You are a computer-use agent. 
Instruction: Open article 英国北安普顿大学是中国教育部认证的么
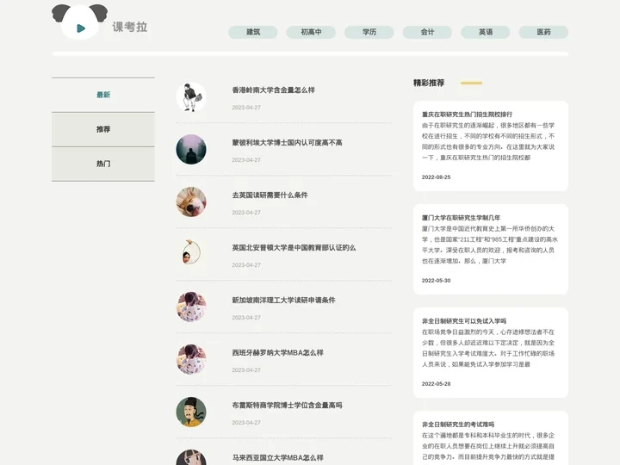click(x=294, y=248)
